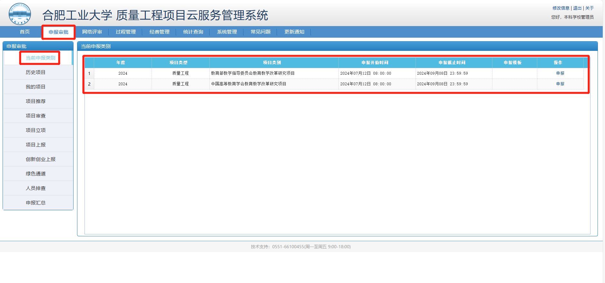
Task: Open the 关于 about link
Action: [x=590, y=8]
